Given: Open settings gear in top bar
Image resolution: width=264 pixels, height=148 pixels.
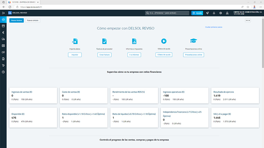Looking at the screenshot, I should tap(220, 13).
